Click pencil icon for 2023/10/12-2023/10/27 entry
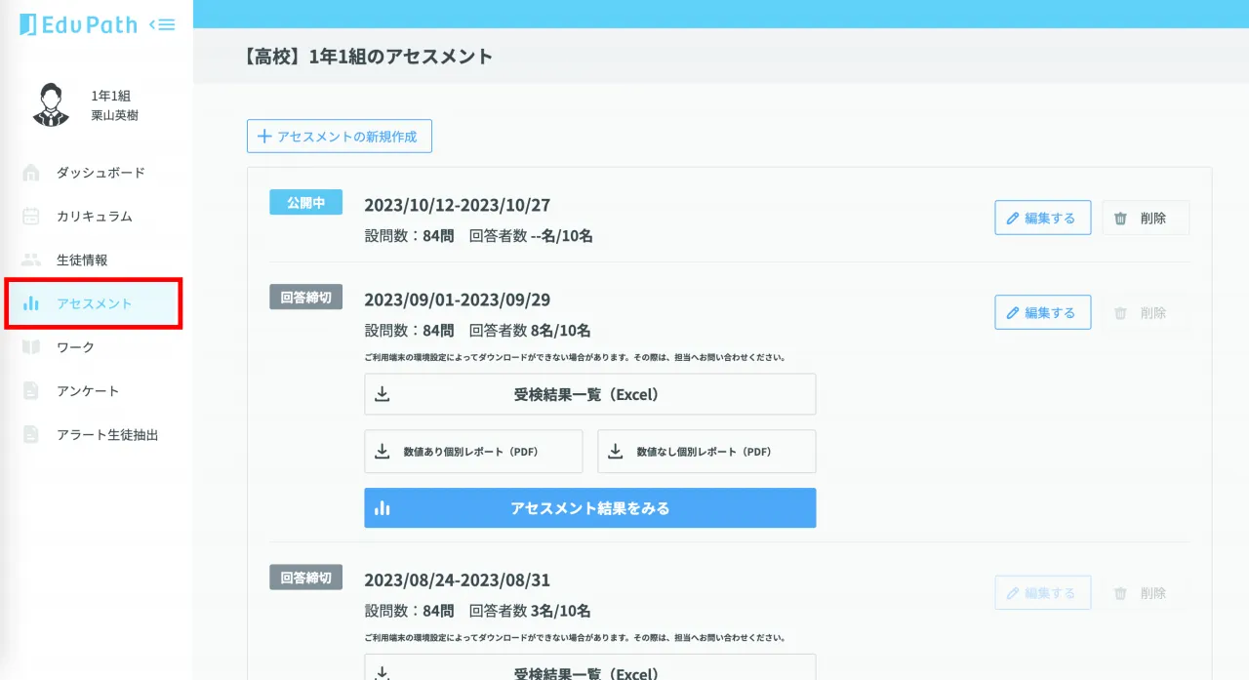This screenshot has height=680, width=1249. point(1013,218)
